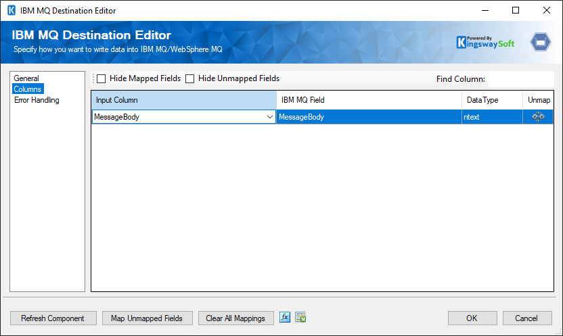Open the Error Handling page
This screenshot has width=563, height=336.
point(37,100)
